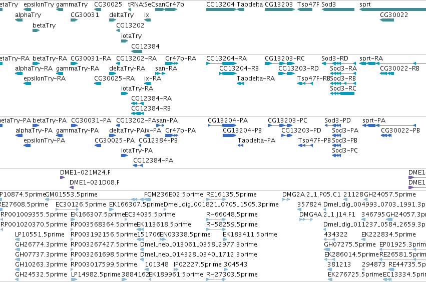The height and width of the screenshot is (282, 426).
Task: Select the iotaTry-PA protein label
Action: tap(137, 150)
